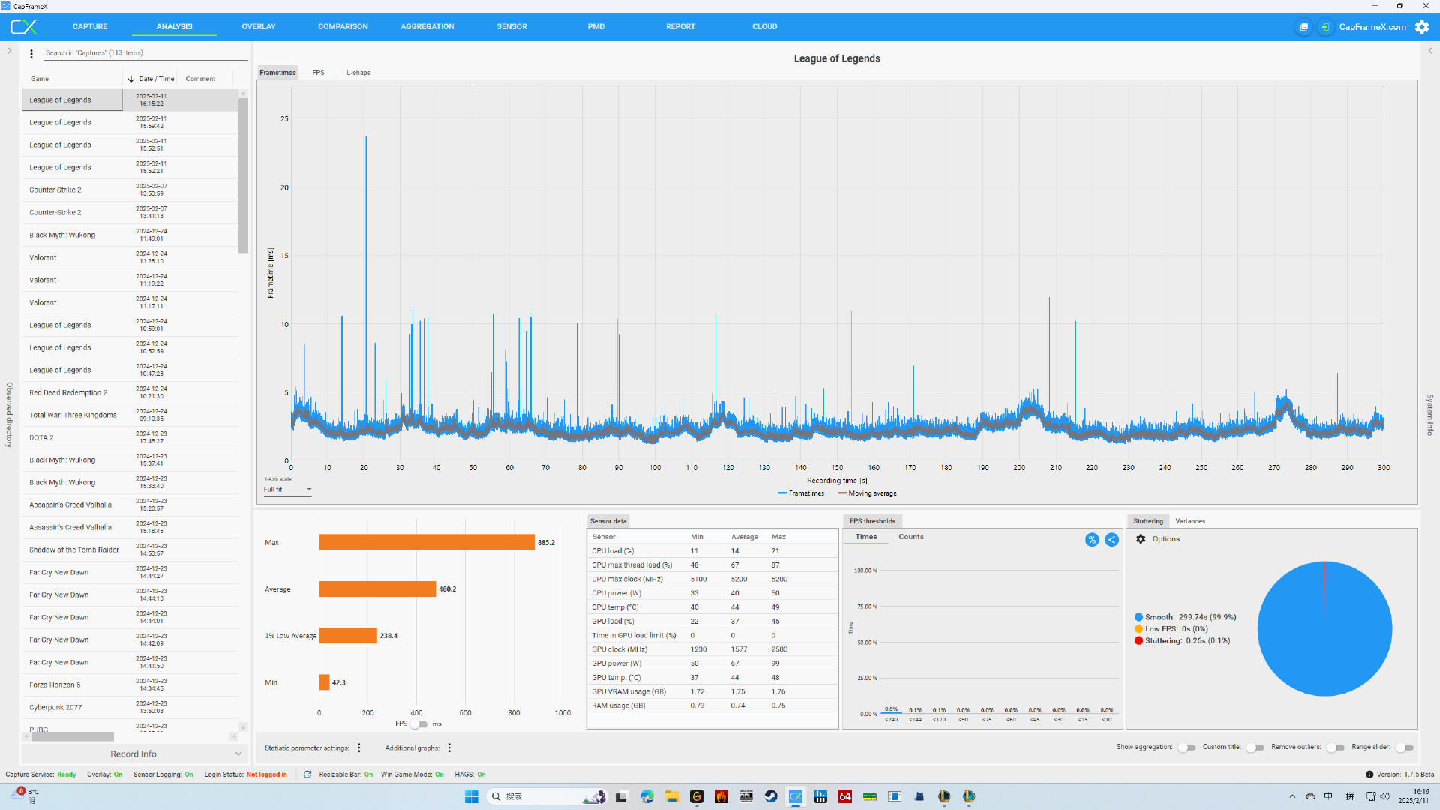The height and width of the screenshot is (810, 1440).
Task: Toggle FPS / ms unit switch
Action: point(418,724)
